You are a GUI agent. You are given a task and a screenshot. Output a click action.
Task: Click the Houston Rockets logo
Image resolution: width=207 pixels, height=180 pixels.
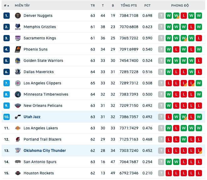click(x=18, y=173)
